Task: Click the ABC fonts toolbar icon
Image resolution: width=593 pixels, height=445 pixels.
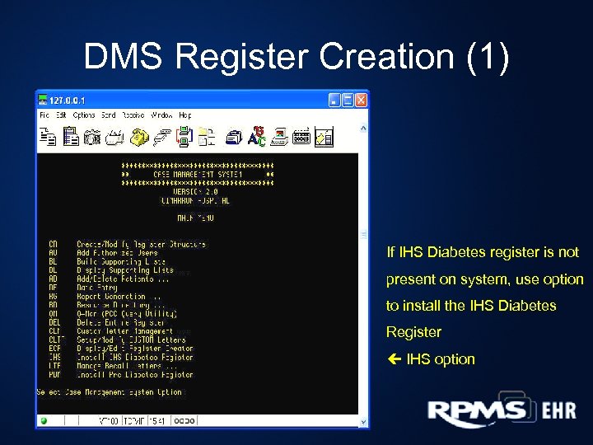Action: click(x=257, y=136)
